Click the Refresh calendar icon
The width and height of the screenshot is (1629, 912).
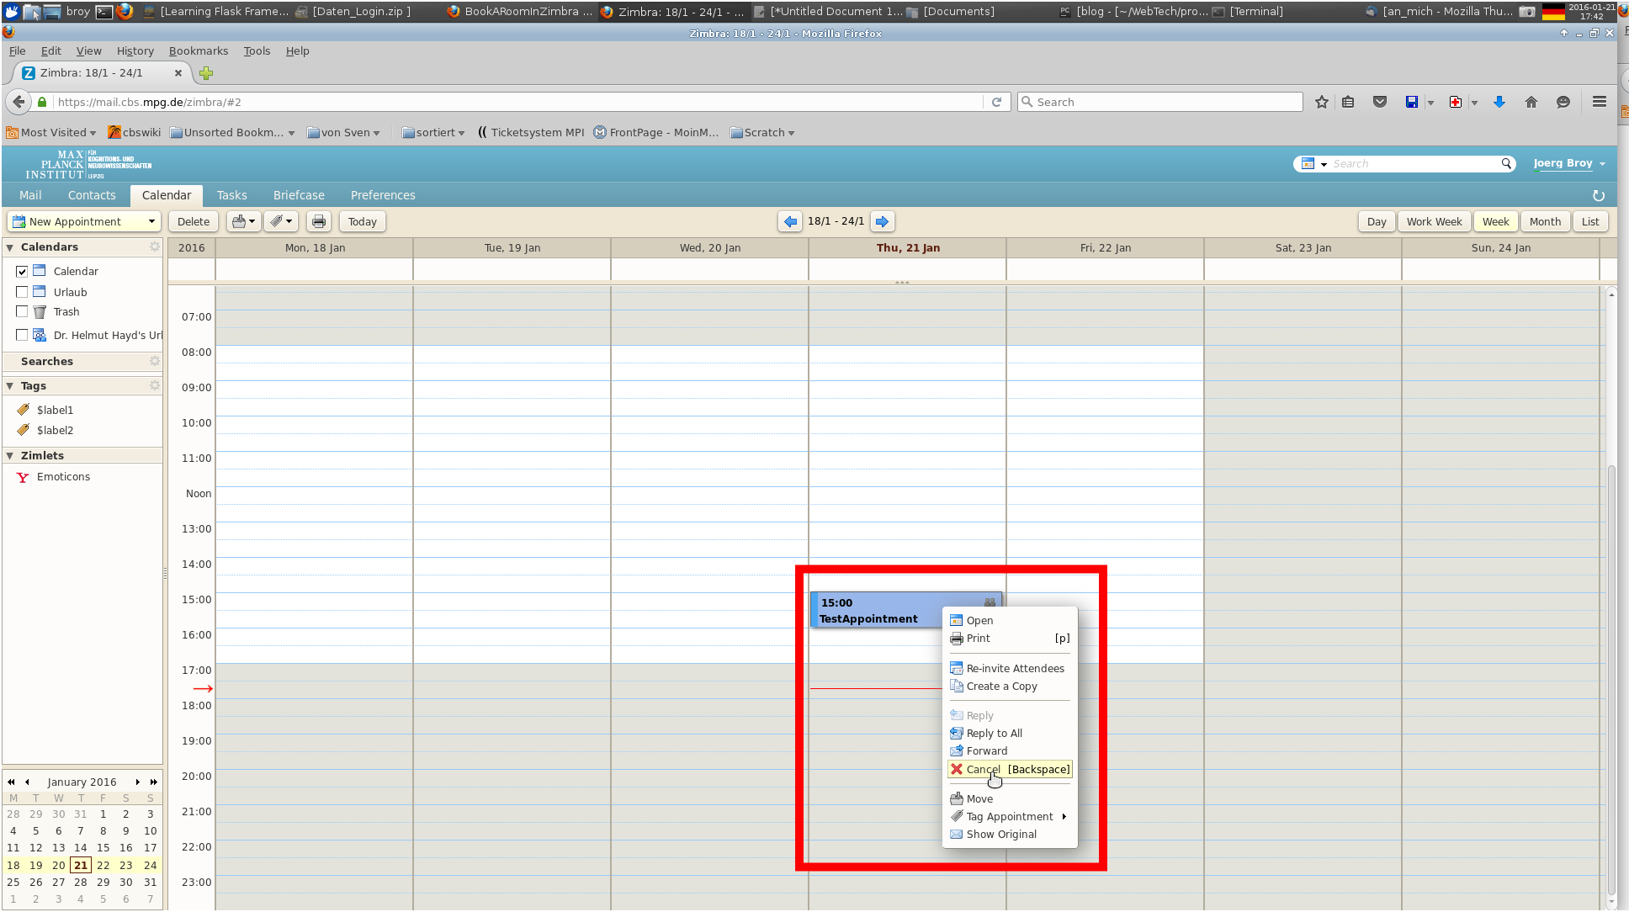click(1599, 194)
